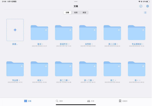Open options chevron beside 英二三刷
Screen dimensions: 152x106
pos(118,44)
